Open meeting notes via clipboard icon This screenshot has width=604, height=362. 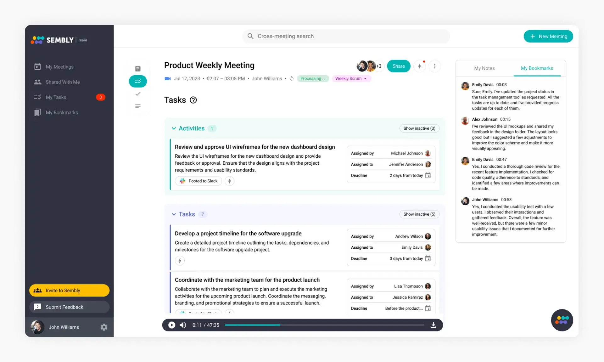click(x=138, y=68)
